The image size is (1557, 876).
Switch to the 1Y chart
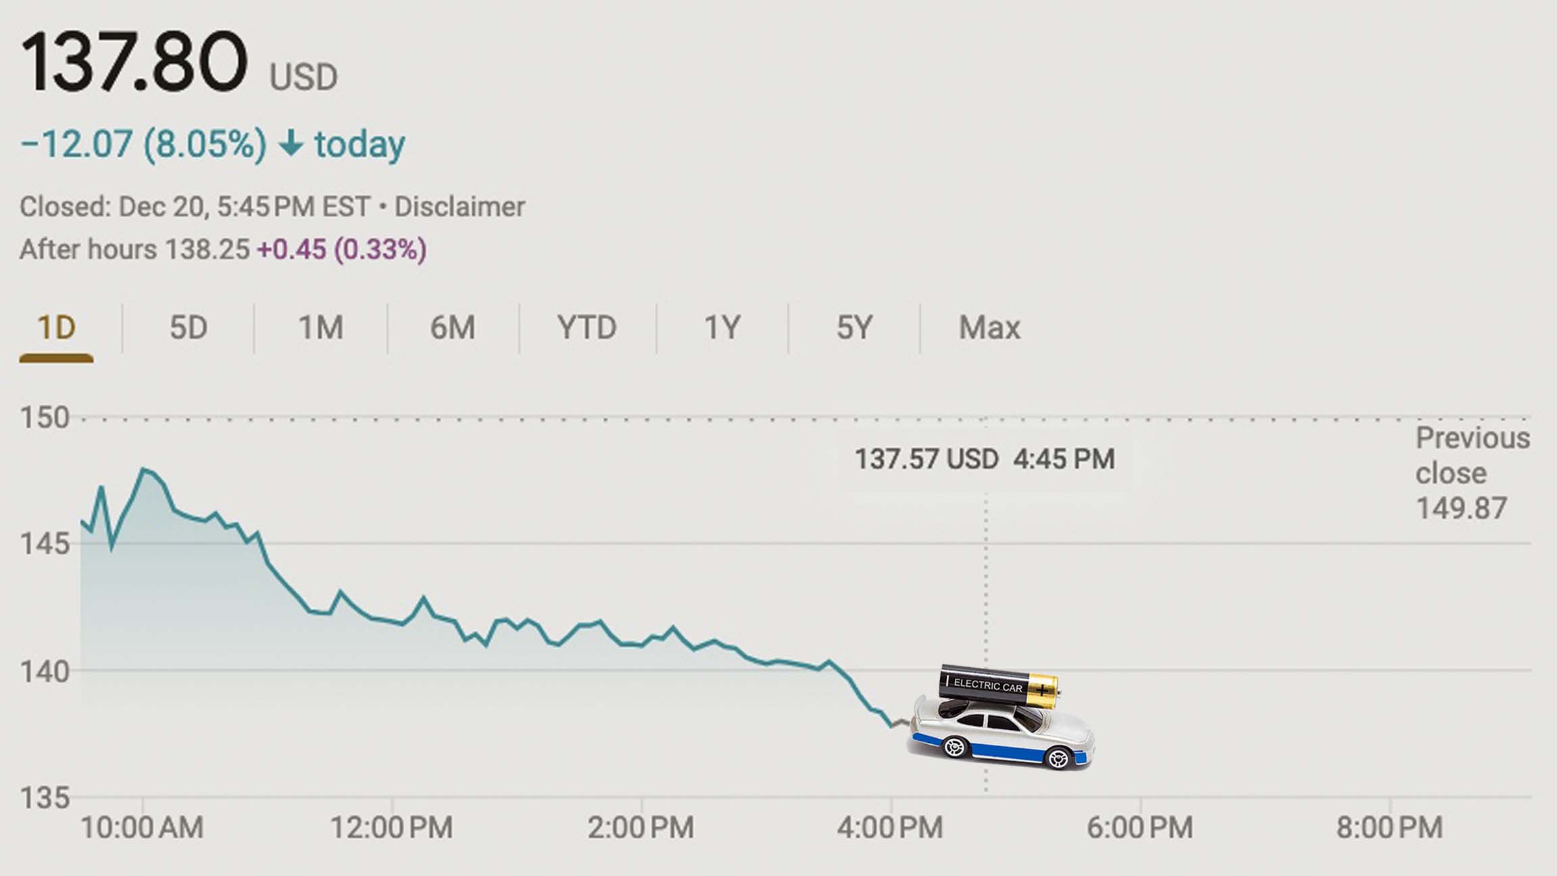pyautogui.click(x=720, y=327)
